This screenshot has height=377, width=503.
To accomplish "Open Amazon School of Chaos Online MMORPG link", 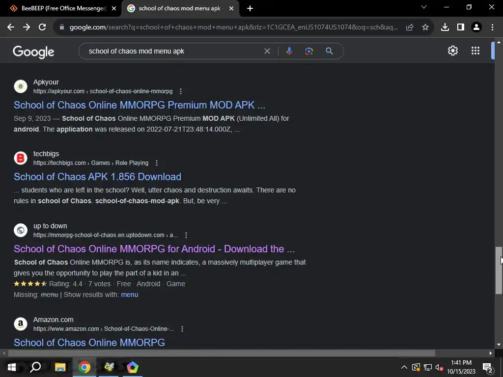I will [89, 342].
